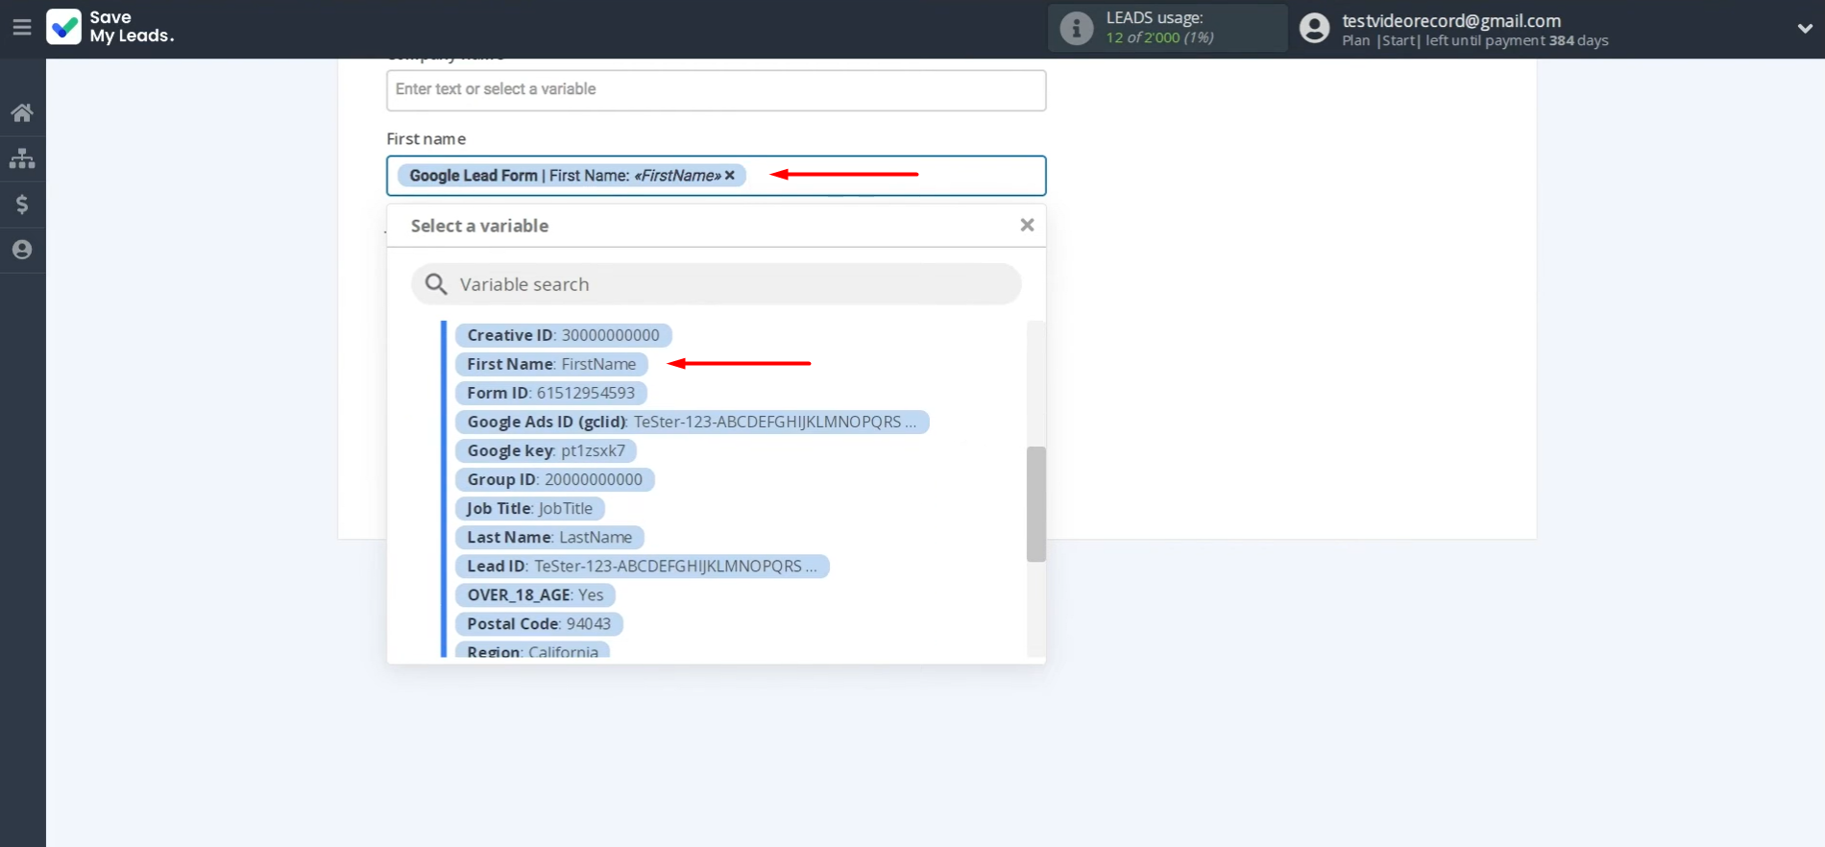Focus the Company name text field
Viewport: 1825px width, 847px height.
717,89
